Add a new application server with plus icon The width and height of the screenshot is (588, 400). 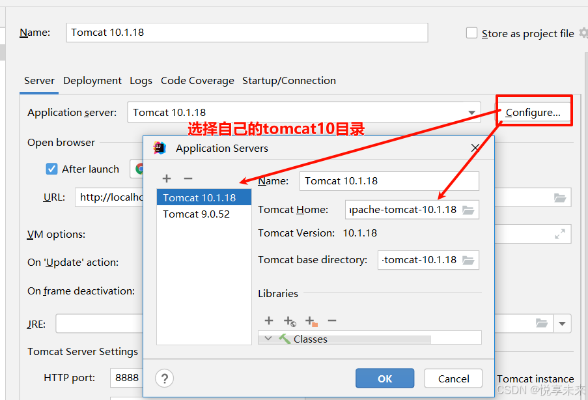tap(167, 179)
